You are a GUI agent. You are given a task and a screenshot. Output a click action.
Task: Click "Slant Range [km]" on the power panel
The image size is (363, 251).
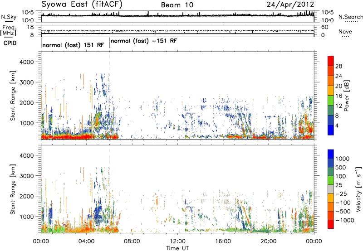tap(13, 96)
